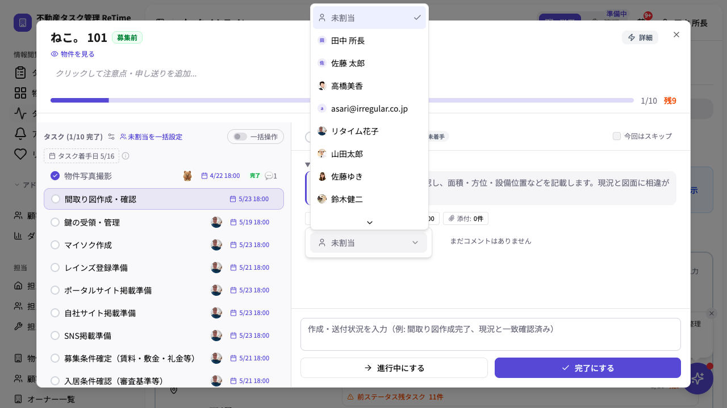Change the 5/19 18:00 due date
Viewport: 727px width, 408px height.
[x=249, y=222]
